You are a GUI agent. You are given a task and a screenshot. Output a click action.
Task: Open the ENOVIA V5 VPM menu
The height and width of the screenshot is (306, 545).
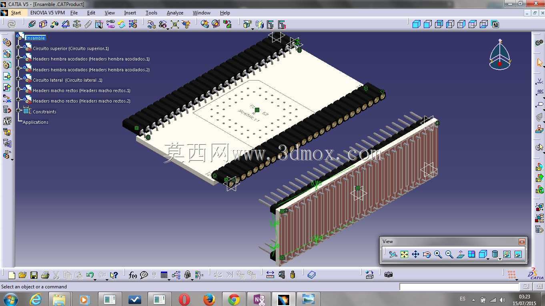click(x=47, y=13)
